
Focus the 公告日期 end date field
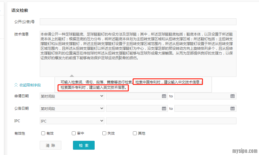[x=202, y=109]
